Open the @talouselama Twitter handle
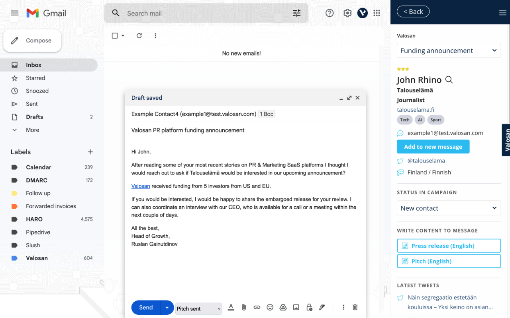Viewport: 510px width, 318px height. [x=426, y=161]
